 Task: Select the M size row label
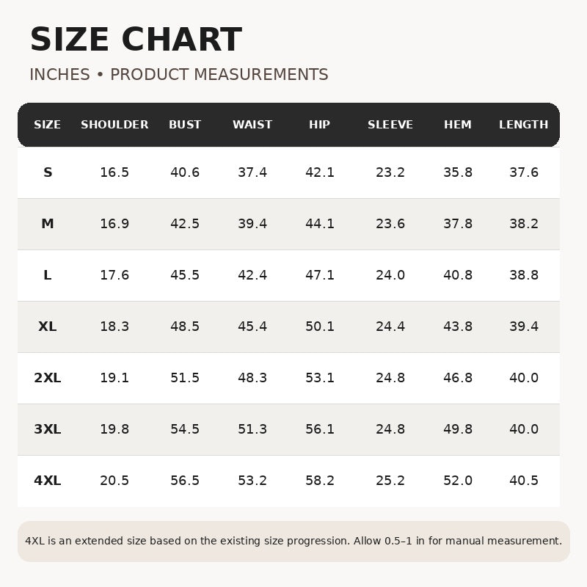[48, 224]
